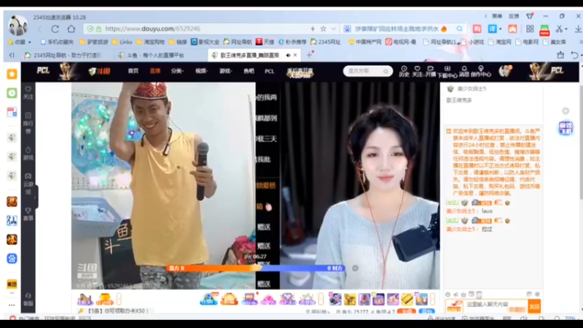Screen dimensions: 583x328
Task: Send chat message with 发送 button
Action: point(534,306)
